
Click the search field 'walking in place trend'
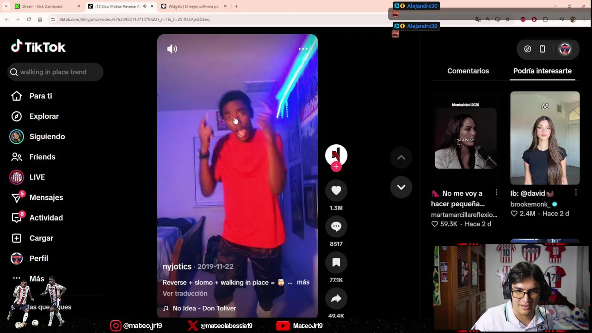[x=55, y=72]
